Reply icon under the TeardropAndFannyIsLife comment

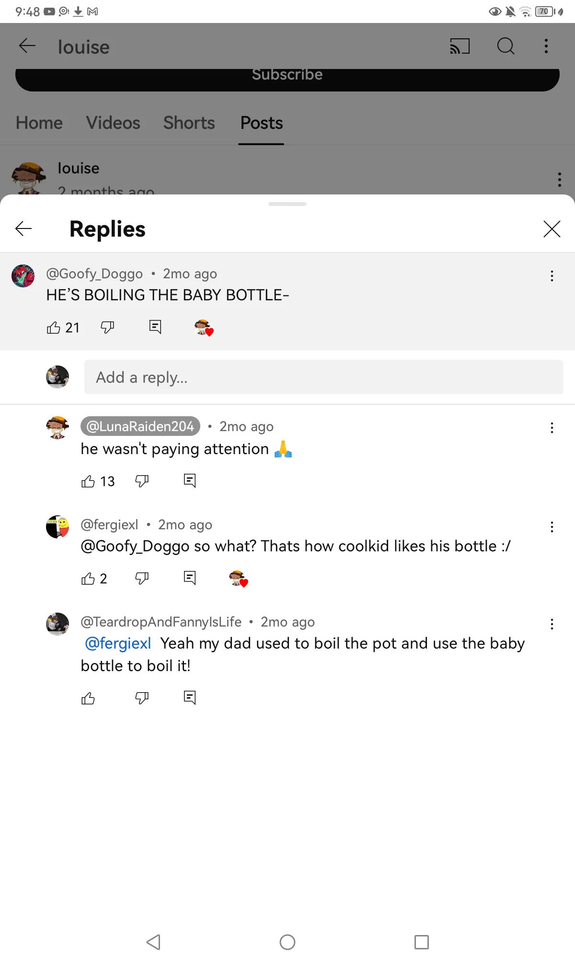190,698
